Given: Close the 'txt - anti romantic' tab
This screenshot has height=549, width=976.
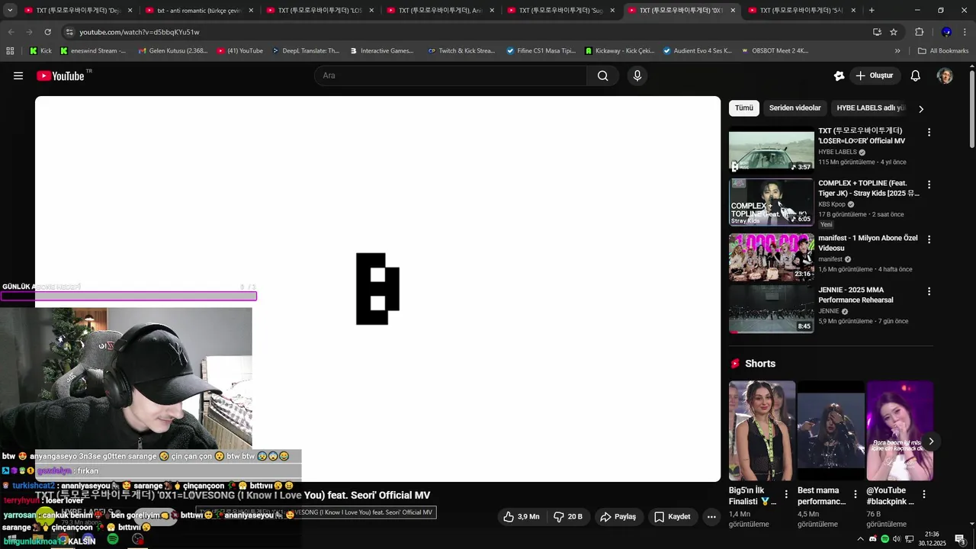Looking at the screenshot, I should 251,10.
